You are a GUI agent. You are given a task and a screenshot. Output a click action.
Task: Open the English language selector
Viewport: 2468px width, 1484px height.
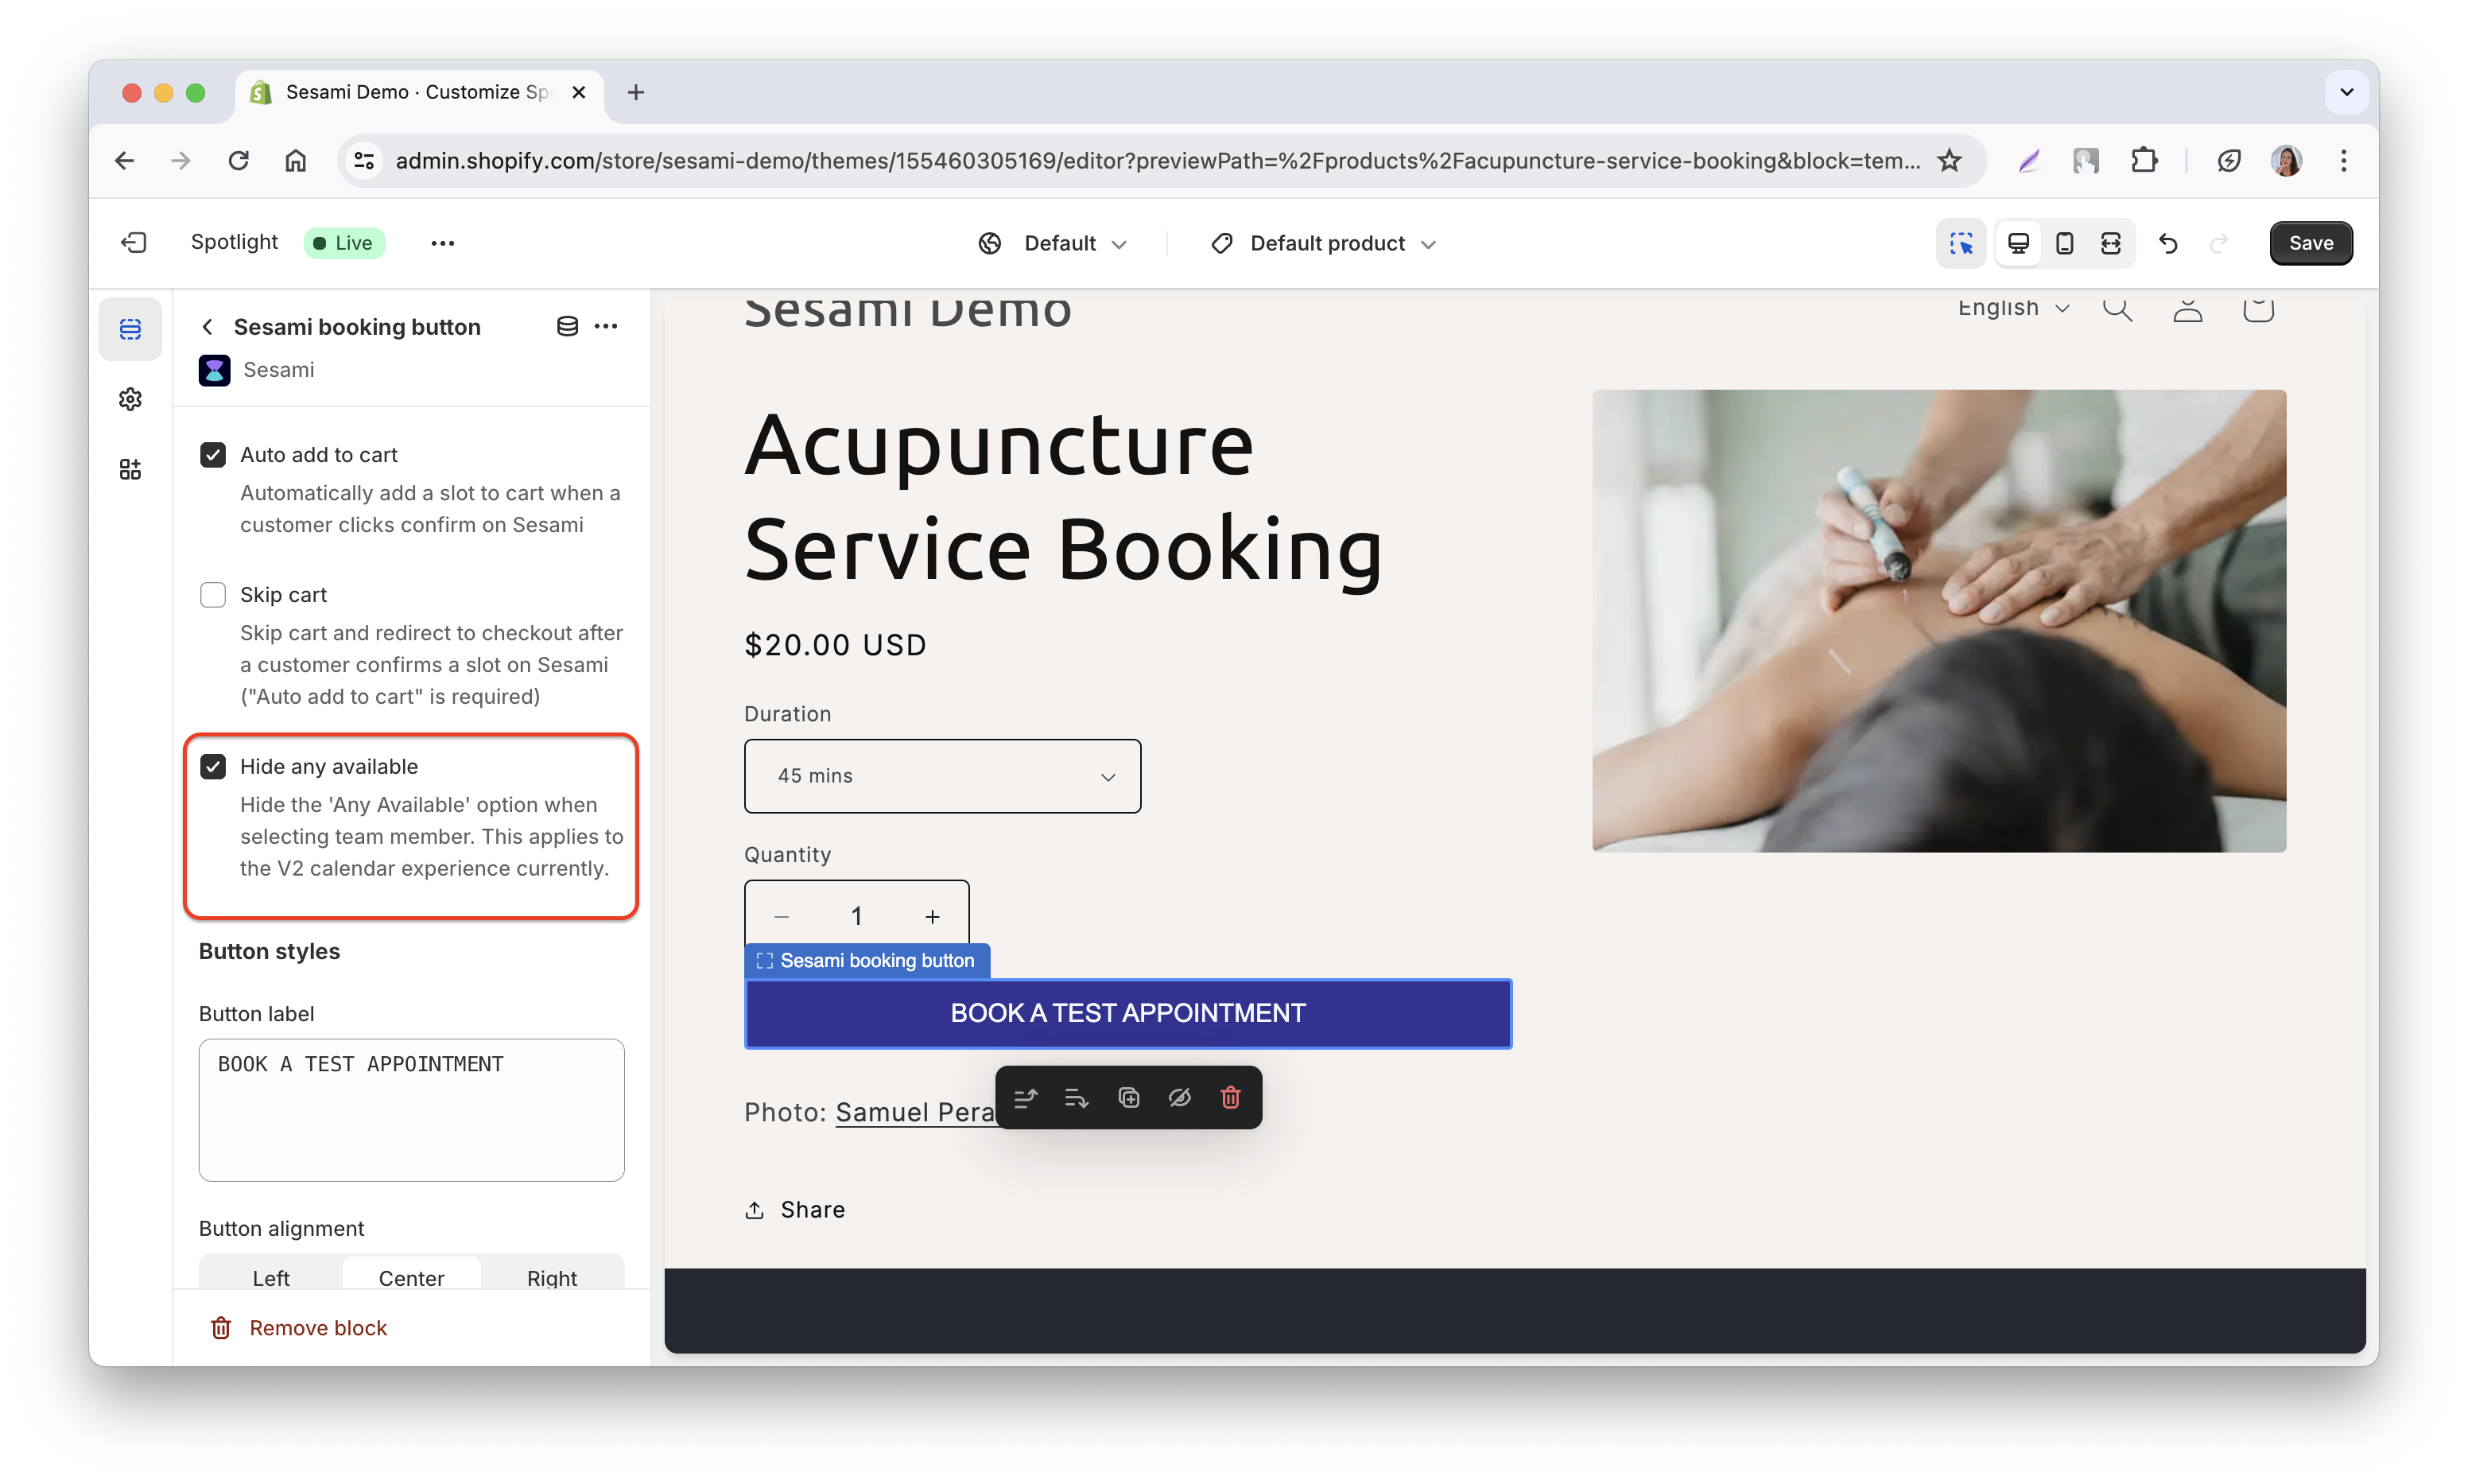tap(2013, 308)
